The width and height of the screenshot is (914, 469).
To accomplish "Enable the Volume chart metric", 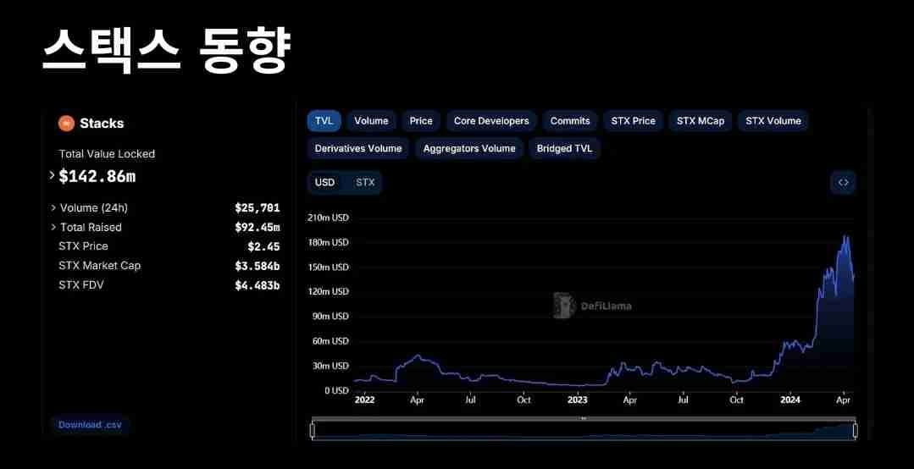I will pyautogui.click(x=371, y=121).
